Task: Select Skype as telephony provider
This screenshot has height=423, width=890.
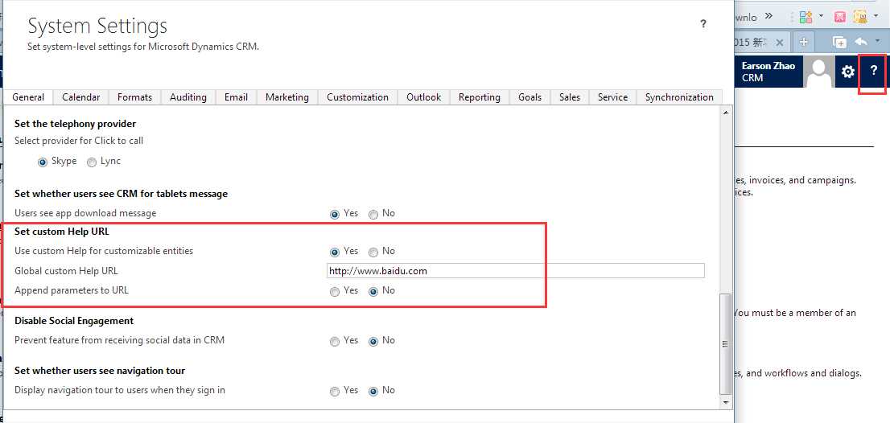Action: [x=43, y=162]
